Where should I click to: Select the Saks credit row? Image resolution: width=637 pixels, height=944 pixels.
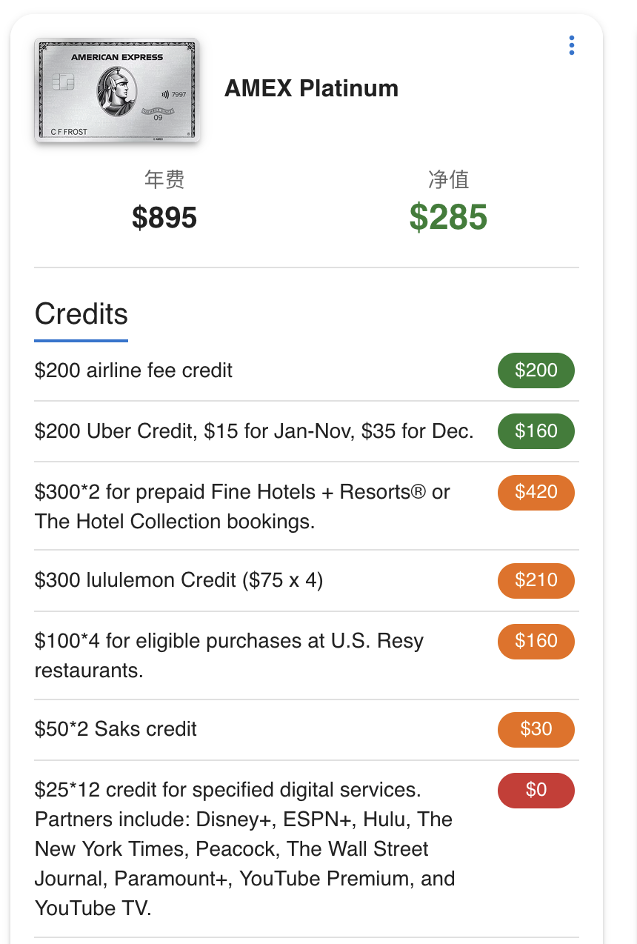[115, 729]
